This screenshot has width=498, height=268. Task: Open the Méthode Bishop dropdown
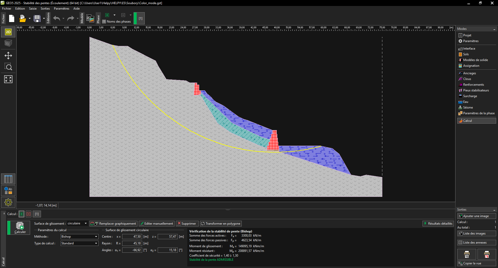click(79, 237)
